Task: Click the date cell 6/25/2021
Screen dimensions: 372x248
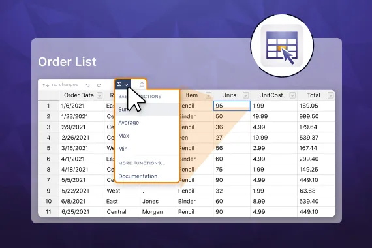Action: (x=82, y=212)
